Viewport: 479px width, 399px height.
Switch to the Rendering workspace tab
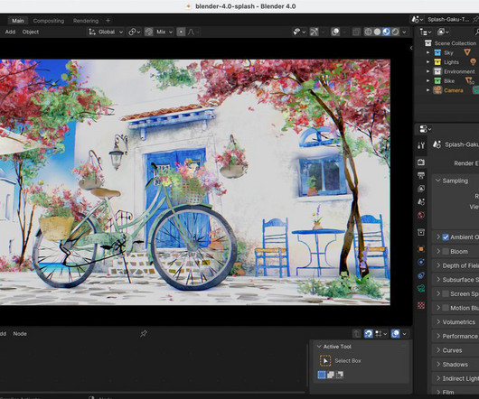point(86,21)
